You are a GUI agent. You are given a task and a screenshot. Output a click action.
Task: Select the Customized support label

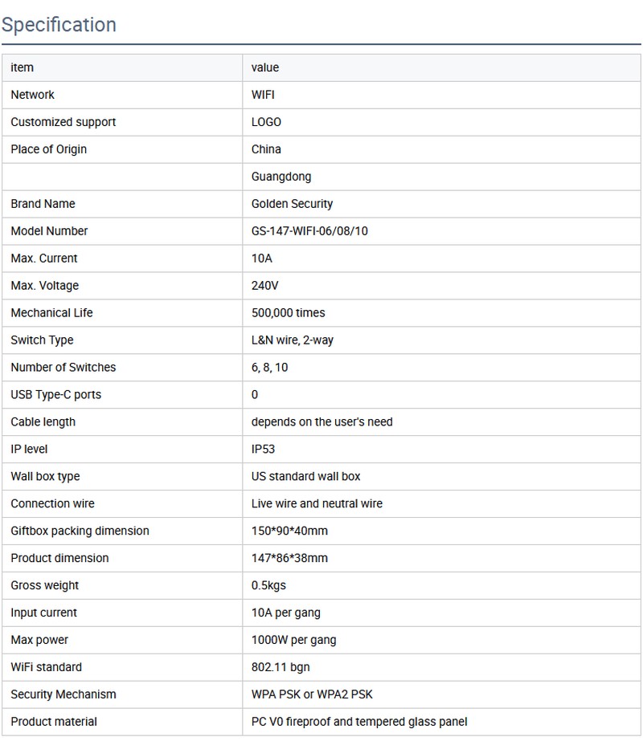pyautogui.click(x=63, y=122)
